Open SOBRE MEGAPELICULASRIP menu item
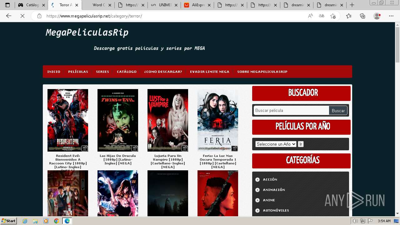This screenshot has height=225, width=400. click(x=262, y=72)
